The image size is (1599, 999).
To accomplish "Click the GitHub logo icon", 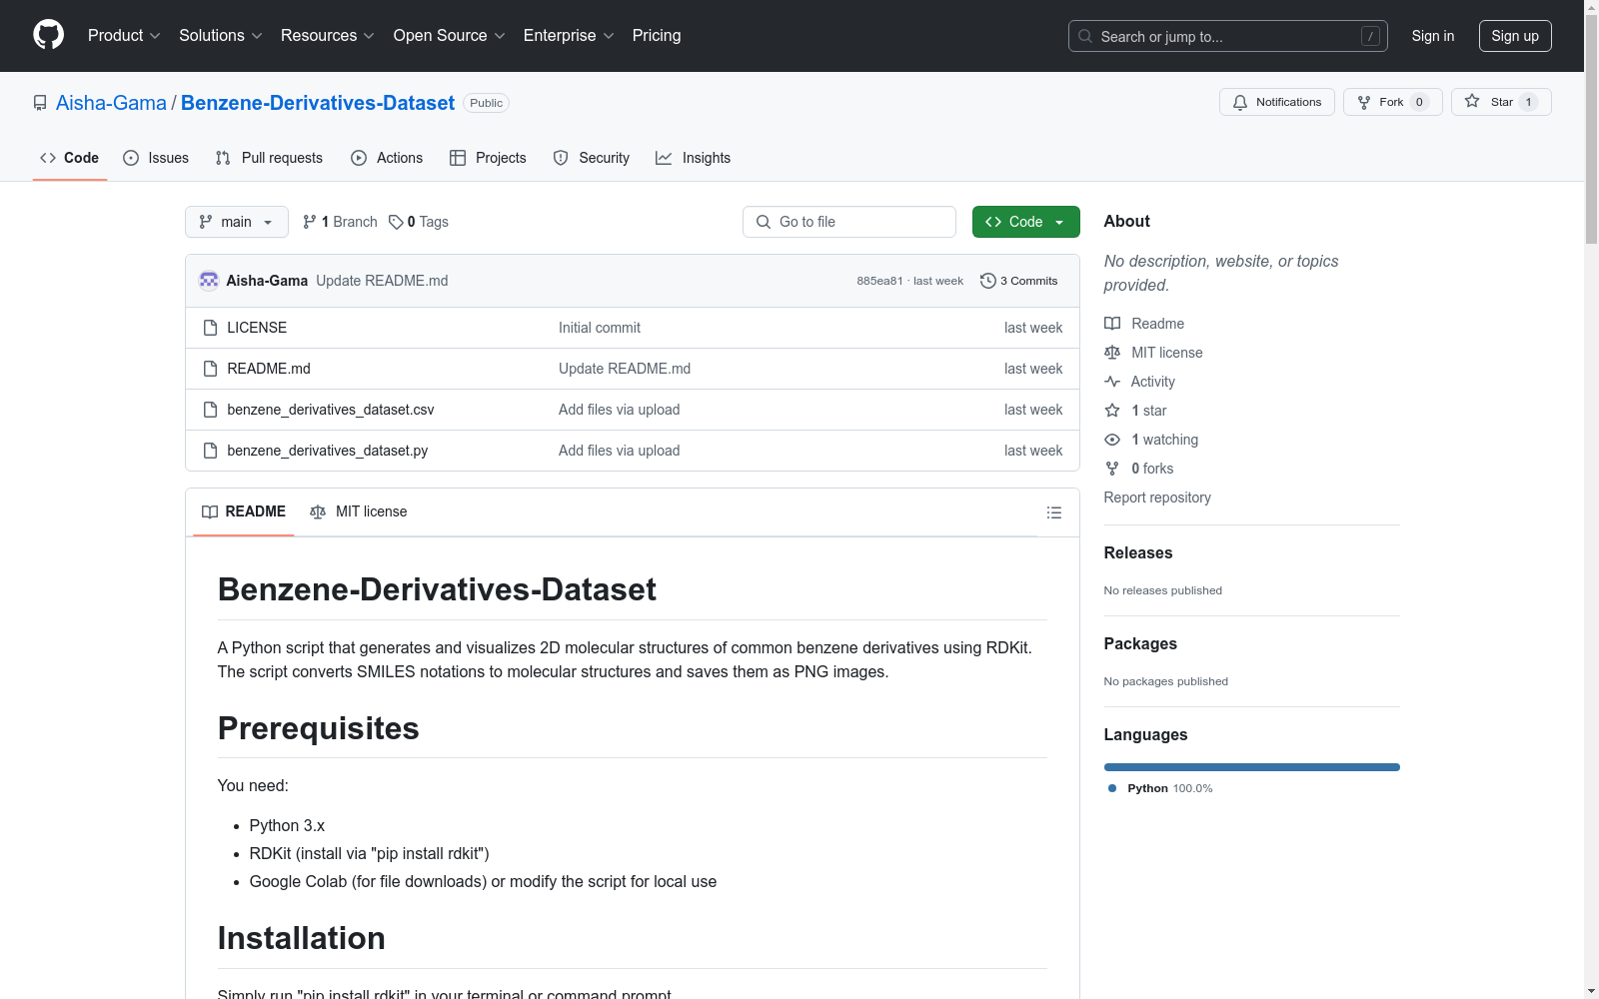I will coord(48,35).
